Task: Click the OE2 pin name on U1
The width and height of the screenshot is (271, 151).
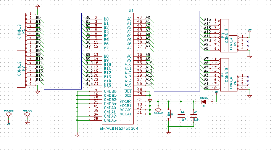Action: click(128, 95)
